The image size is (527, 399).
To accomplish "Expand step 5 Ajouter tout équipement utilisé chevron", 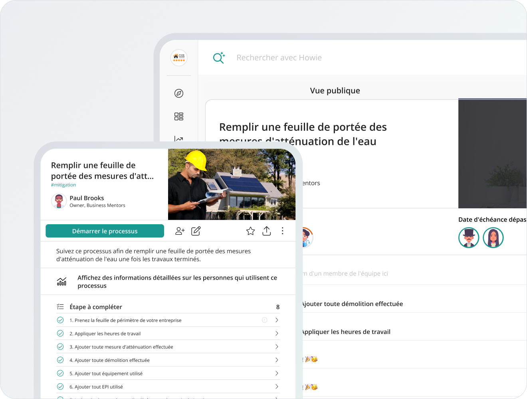I will [x=277, y=373].
